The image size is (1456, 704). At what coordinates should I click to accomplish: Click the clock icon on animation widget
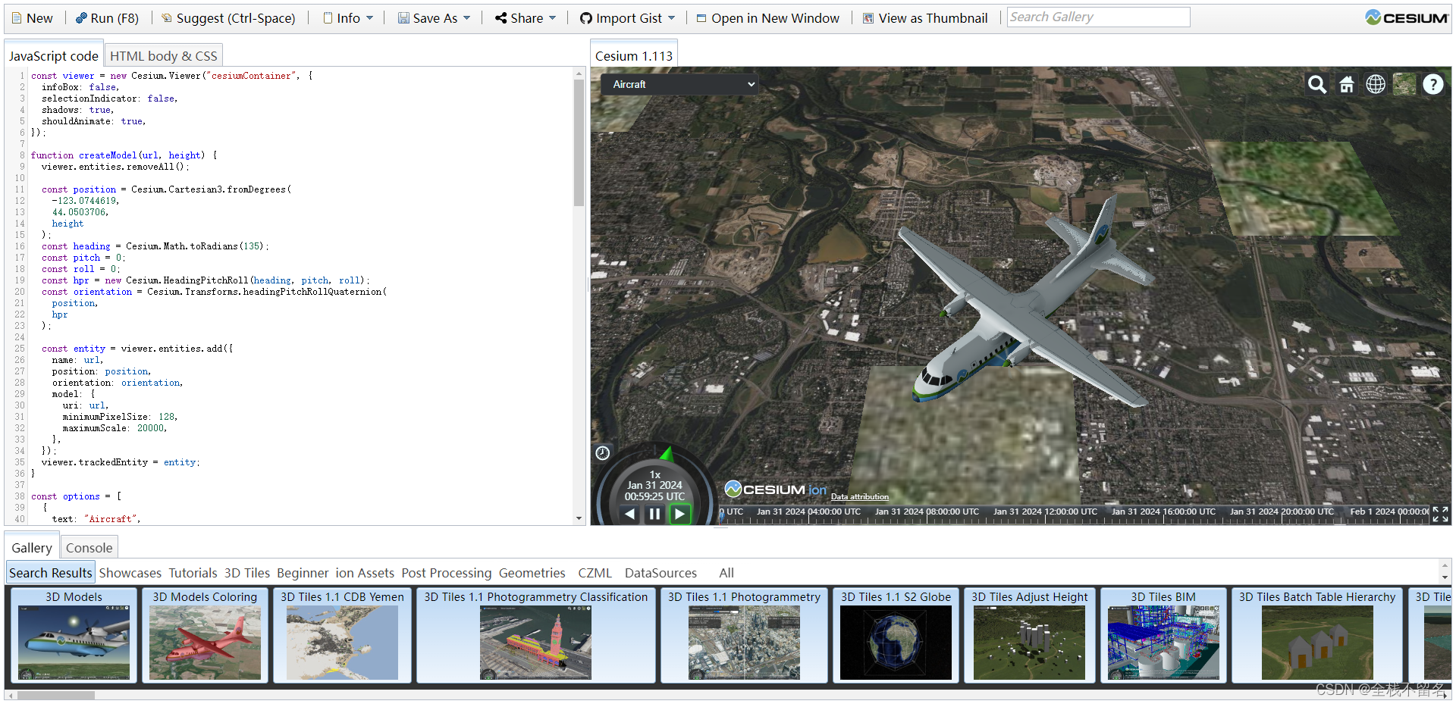pyautogui.click(x=603, y=453)
